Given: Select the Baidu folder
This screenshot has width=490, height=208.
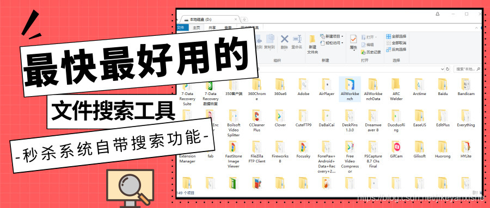Looking at the screenshot, I should (443, 87).
